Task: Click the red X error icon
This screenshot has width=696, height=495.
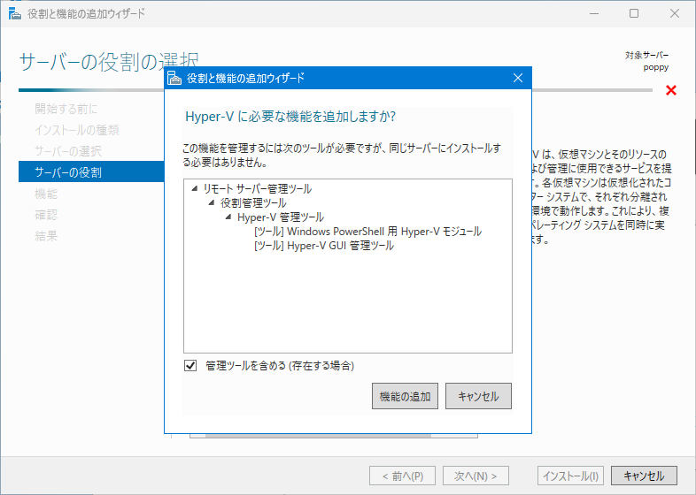Action: [x=671, y=90]
